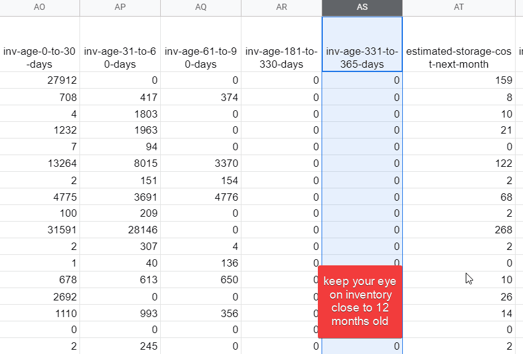Select the cell with value 2692
Viewport: 523px width, 354px height.
point(39,297)
